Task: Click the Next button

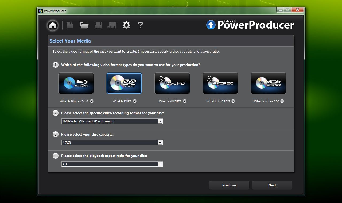Action: (x=272, y=185)
